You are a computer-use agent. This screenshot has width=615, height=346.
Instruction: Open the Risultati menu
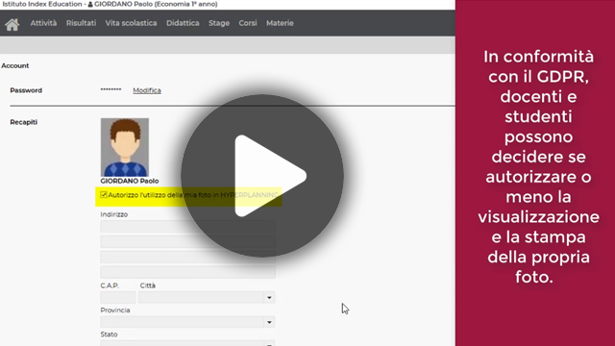(81, 23)
